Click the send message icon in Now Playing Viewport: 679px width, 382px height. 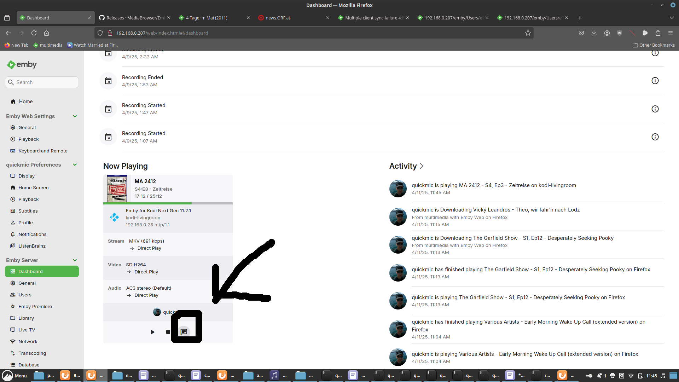pyautogui.click(x=184, y=332)
